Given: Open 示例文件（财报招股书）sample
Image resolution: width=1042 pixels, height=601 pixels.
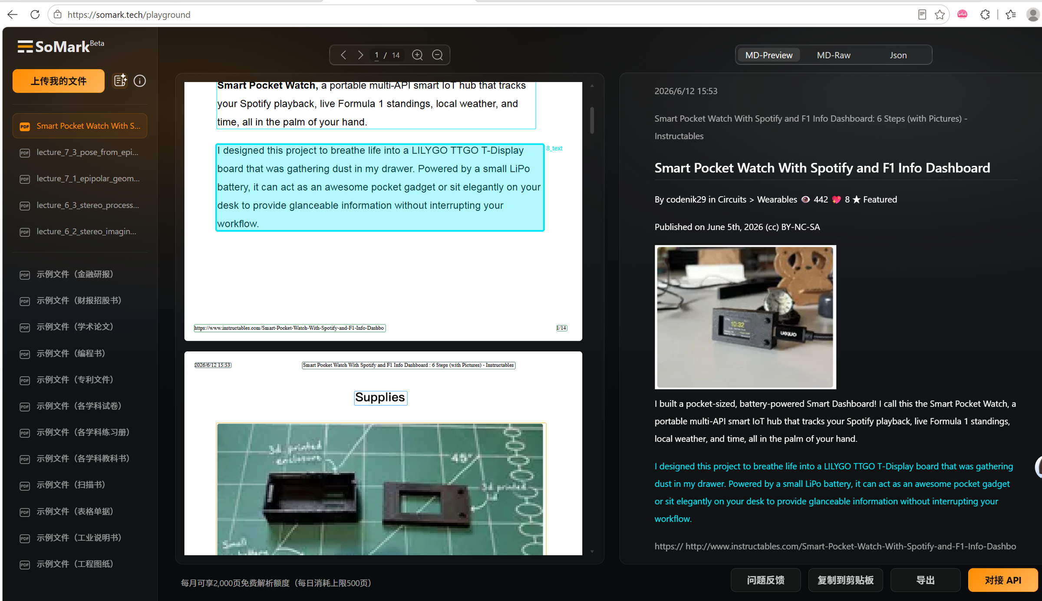Looking at the screenshot, I should (x=80, y=300).
